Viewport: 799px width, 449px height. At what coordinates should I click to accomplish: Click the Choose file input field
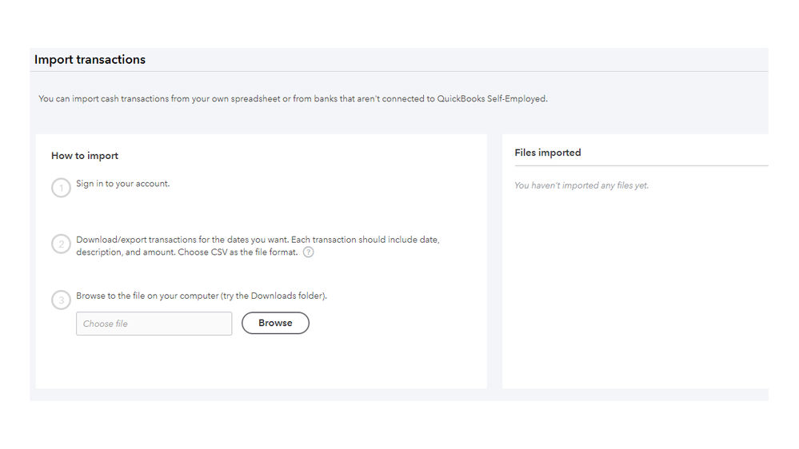click(154, 324)
